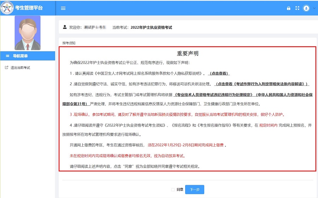Open 考试作弊行为入刑定罪相关法条内容解读 link
Image resolution: width=318 pixels, height=198 pixels.
point(261,84)
